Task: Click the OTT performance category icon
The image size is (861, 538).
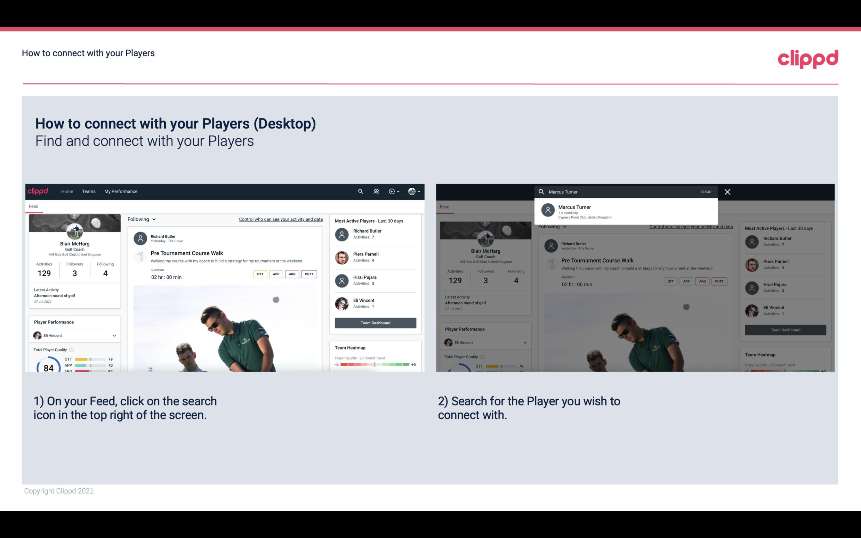Action: [259, 273]
